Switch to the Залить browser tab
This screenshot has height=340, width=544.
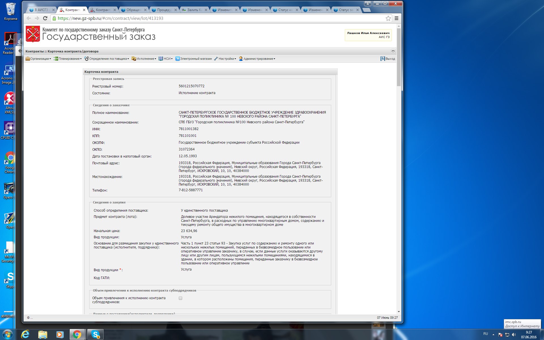tap(193, 10)
